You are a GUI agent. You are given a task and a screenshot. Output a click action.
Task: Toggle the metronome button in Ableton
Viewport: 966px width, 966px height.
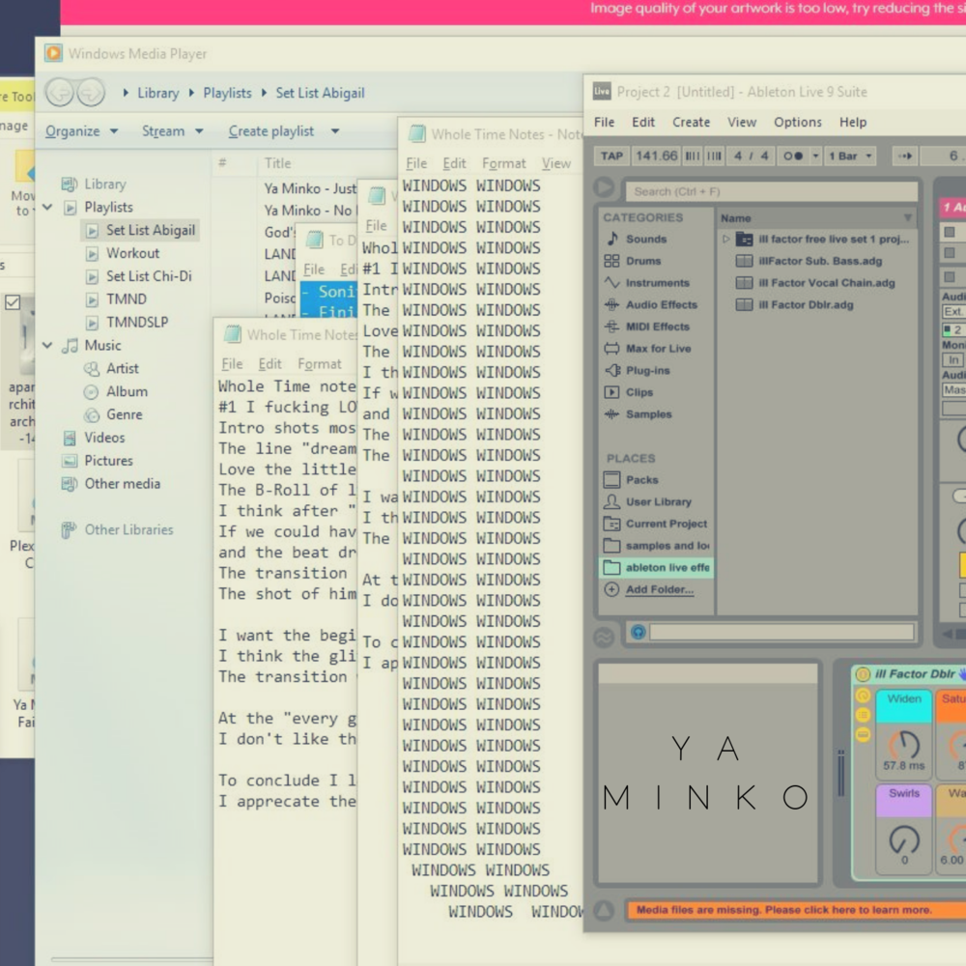[x=793, y=156]
